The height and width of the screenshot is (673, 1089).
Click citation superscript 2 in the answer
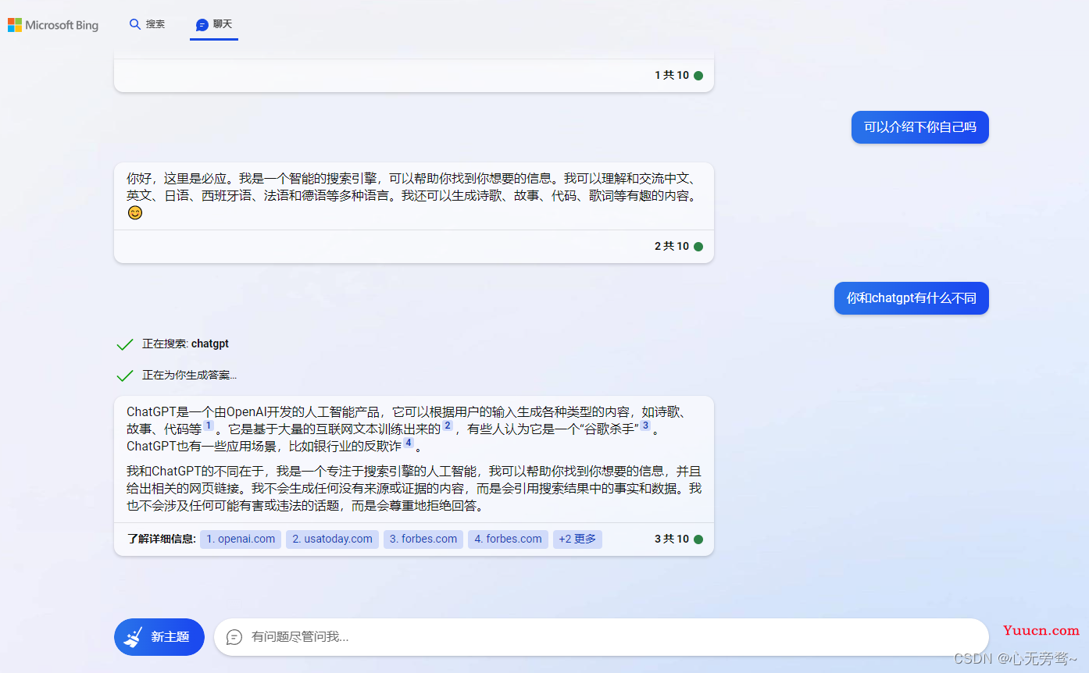click(448, 426)
